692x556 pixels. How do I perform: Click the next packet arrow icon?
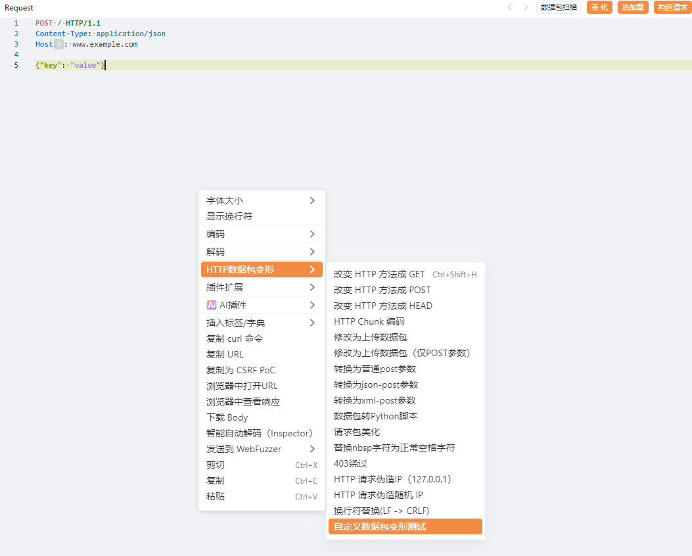526,7
